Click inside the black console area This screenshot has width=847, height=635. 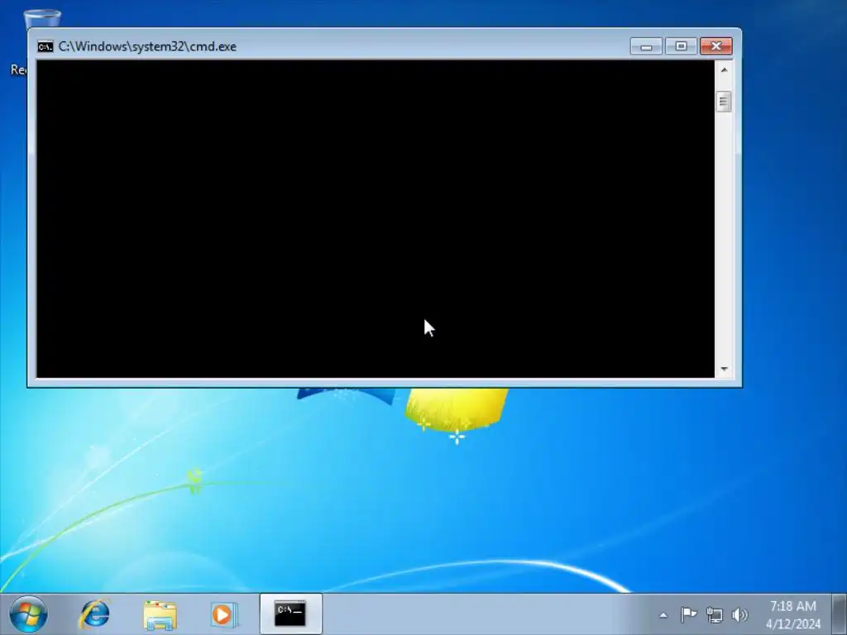(x=376, y=218)
